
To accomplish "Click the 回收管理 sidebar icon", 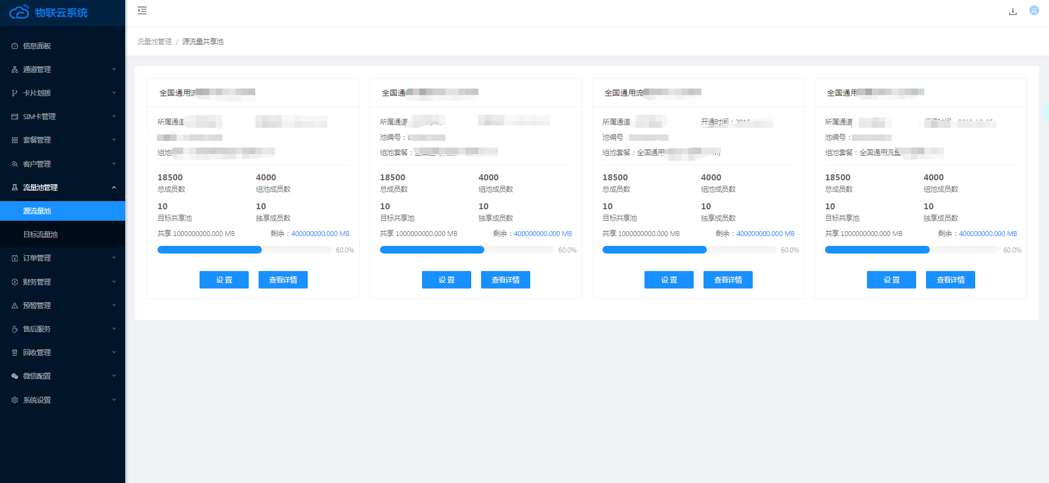I will [15, 352].
